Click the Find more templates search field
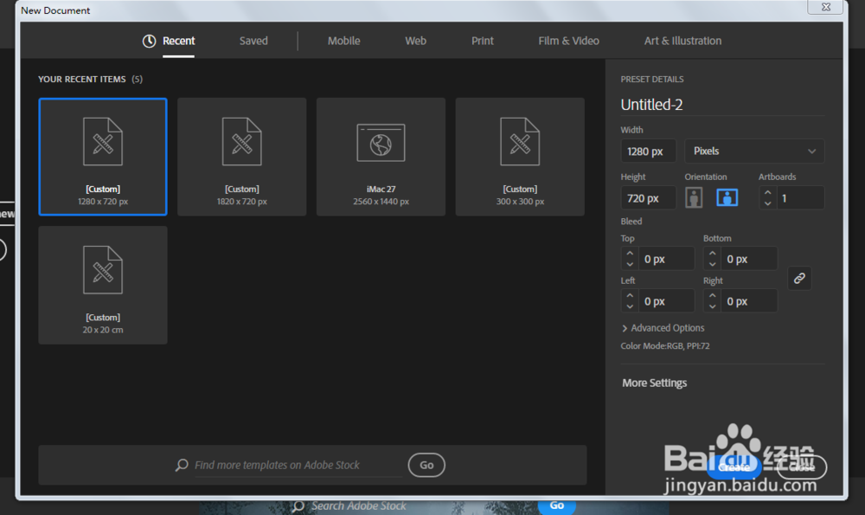This screenshot has height=515, width=865. pos(297,466)
